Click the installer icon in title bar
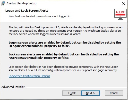Viewport: 128px width, 100px height. click(3, 3)
